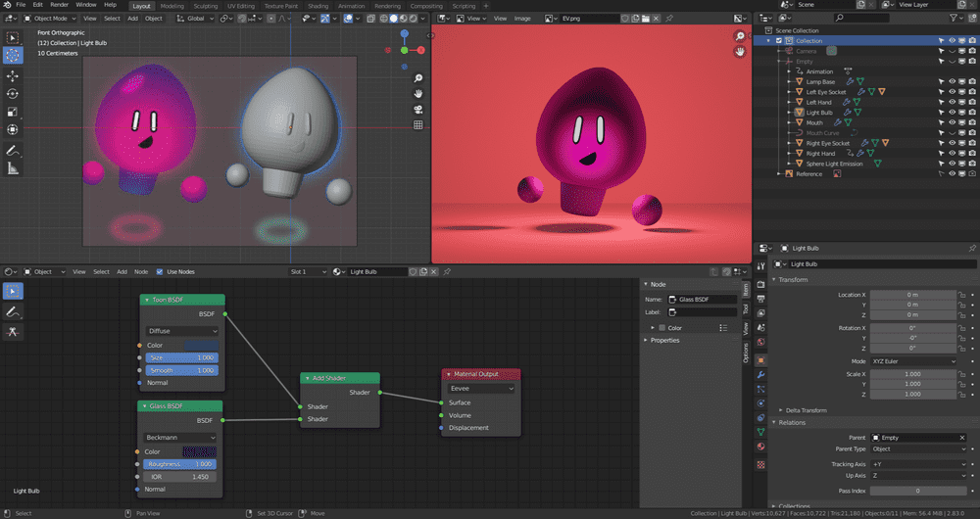Open the Modifier properties wrench tab
Screen dimensions: 980x519
[x=760, y=375]
